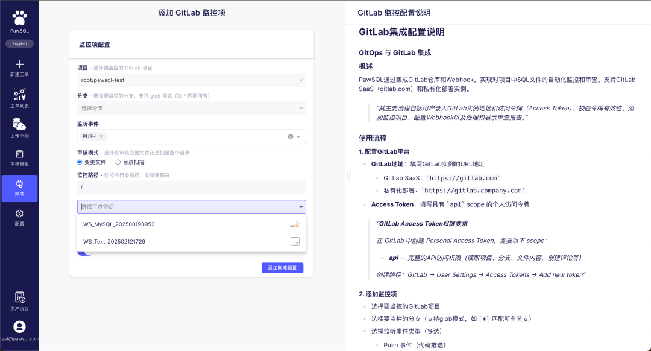Select the 集成 plug icon in sidebar
Viewport: 651px width, 351px height.
coord(19,184)
